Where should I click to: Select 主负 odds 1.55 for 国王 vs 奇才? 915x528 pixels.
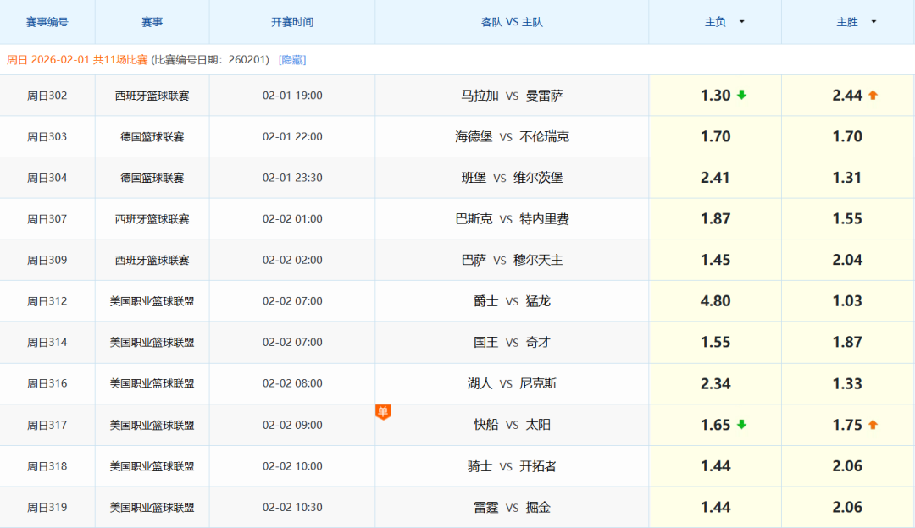click(x=715, y=343)
